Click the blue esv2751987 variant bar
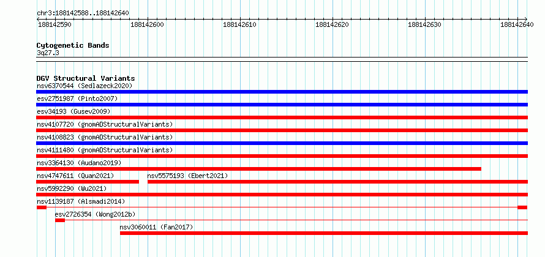The image size is (545, 257). (x=282, y=105)
